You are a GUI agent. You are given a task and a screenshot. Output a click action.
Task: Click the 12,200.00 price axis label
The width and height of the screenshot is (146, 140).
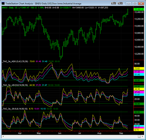[139, 54]
